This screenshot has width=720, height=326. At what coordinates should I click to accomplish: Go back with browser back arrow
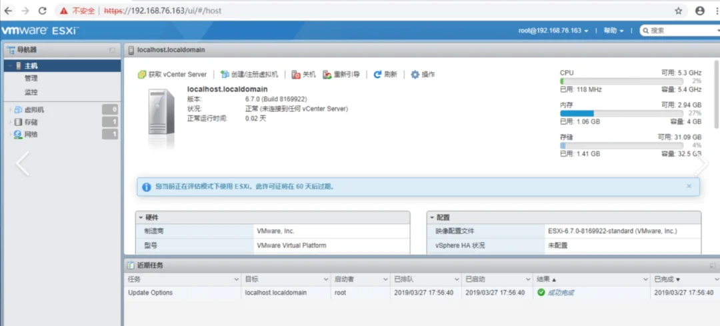pyautogui.click(x=8, y=11)
